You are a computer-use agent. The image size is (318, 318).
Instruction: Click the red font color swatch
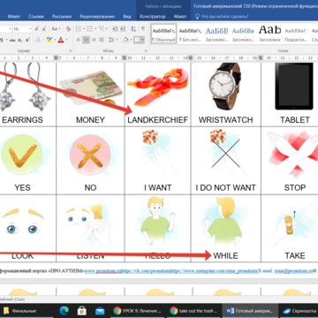tap(61, 40)
